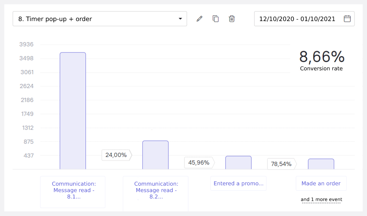Click the 45,96% conversion step badge
Screen dimensions: 367x216
(x=199, y=162)
